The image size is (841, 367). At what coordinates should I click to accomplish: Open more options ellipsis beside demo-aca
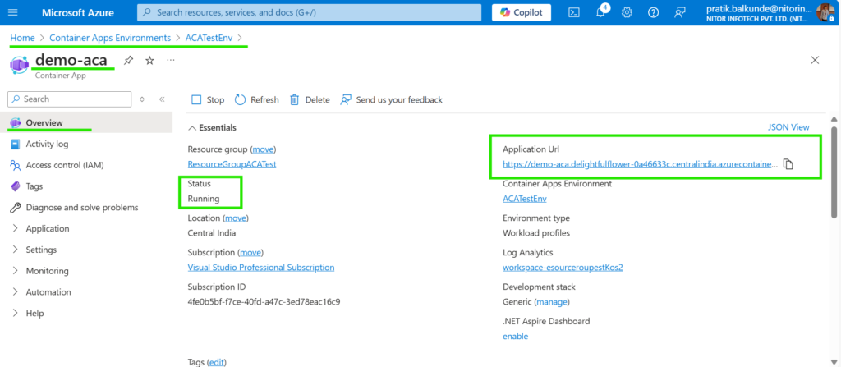click(171, 60)
